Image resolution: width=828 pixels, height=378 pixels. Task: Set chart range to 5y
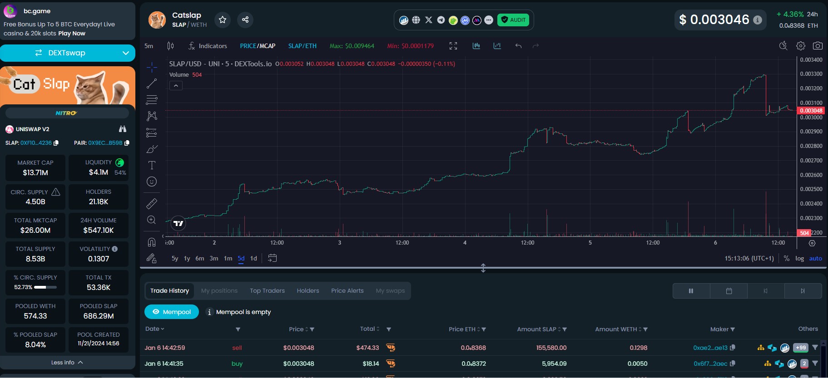click(175, 258)
